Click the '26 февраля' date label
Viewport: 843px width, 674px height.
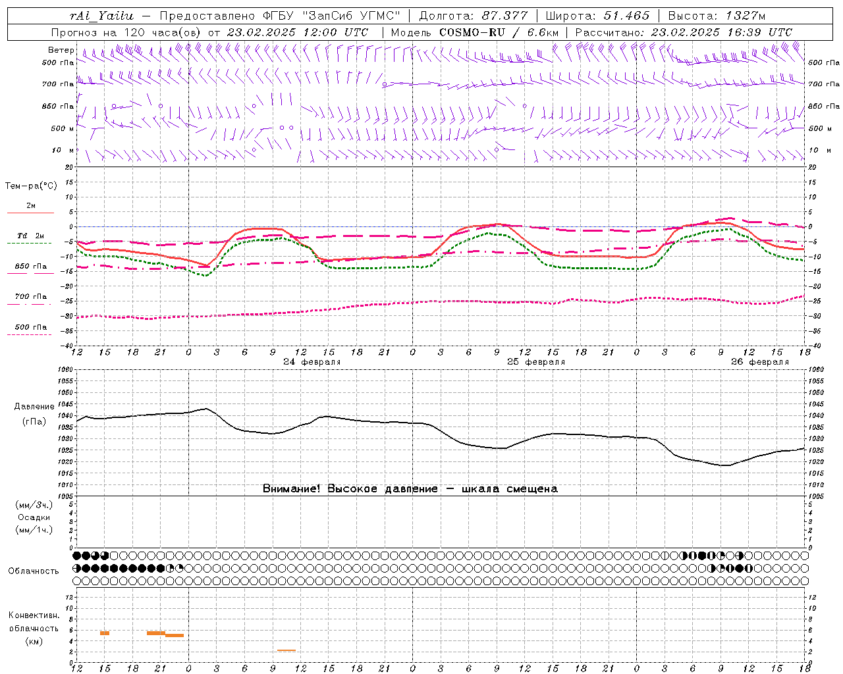760,362
